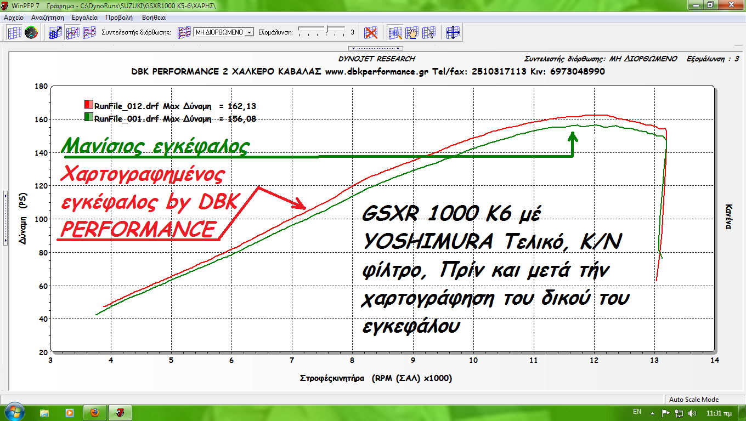The width and height of the screenshot is (746, 421).
Task: Click the WinPEP 7 taskbar button
Action: tap(121, 412)
